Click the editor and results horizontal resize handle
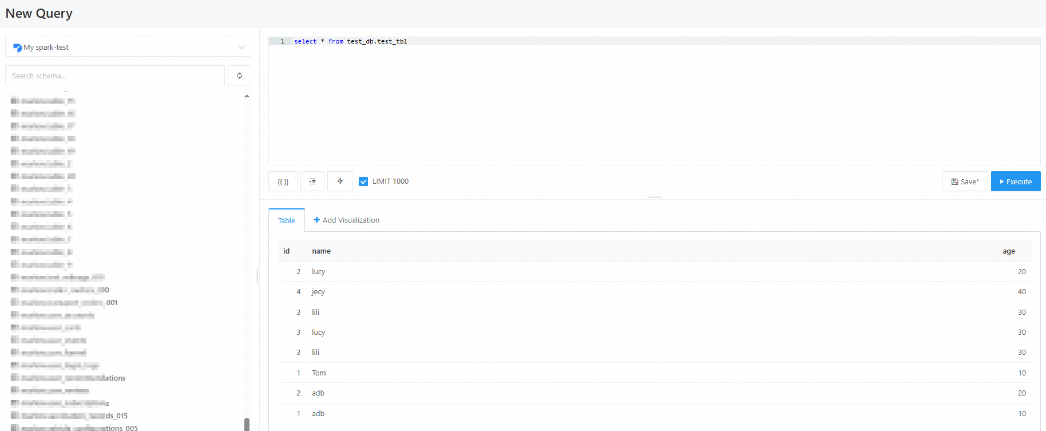 [655, 196]
